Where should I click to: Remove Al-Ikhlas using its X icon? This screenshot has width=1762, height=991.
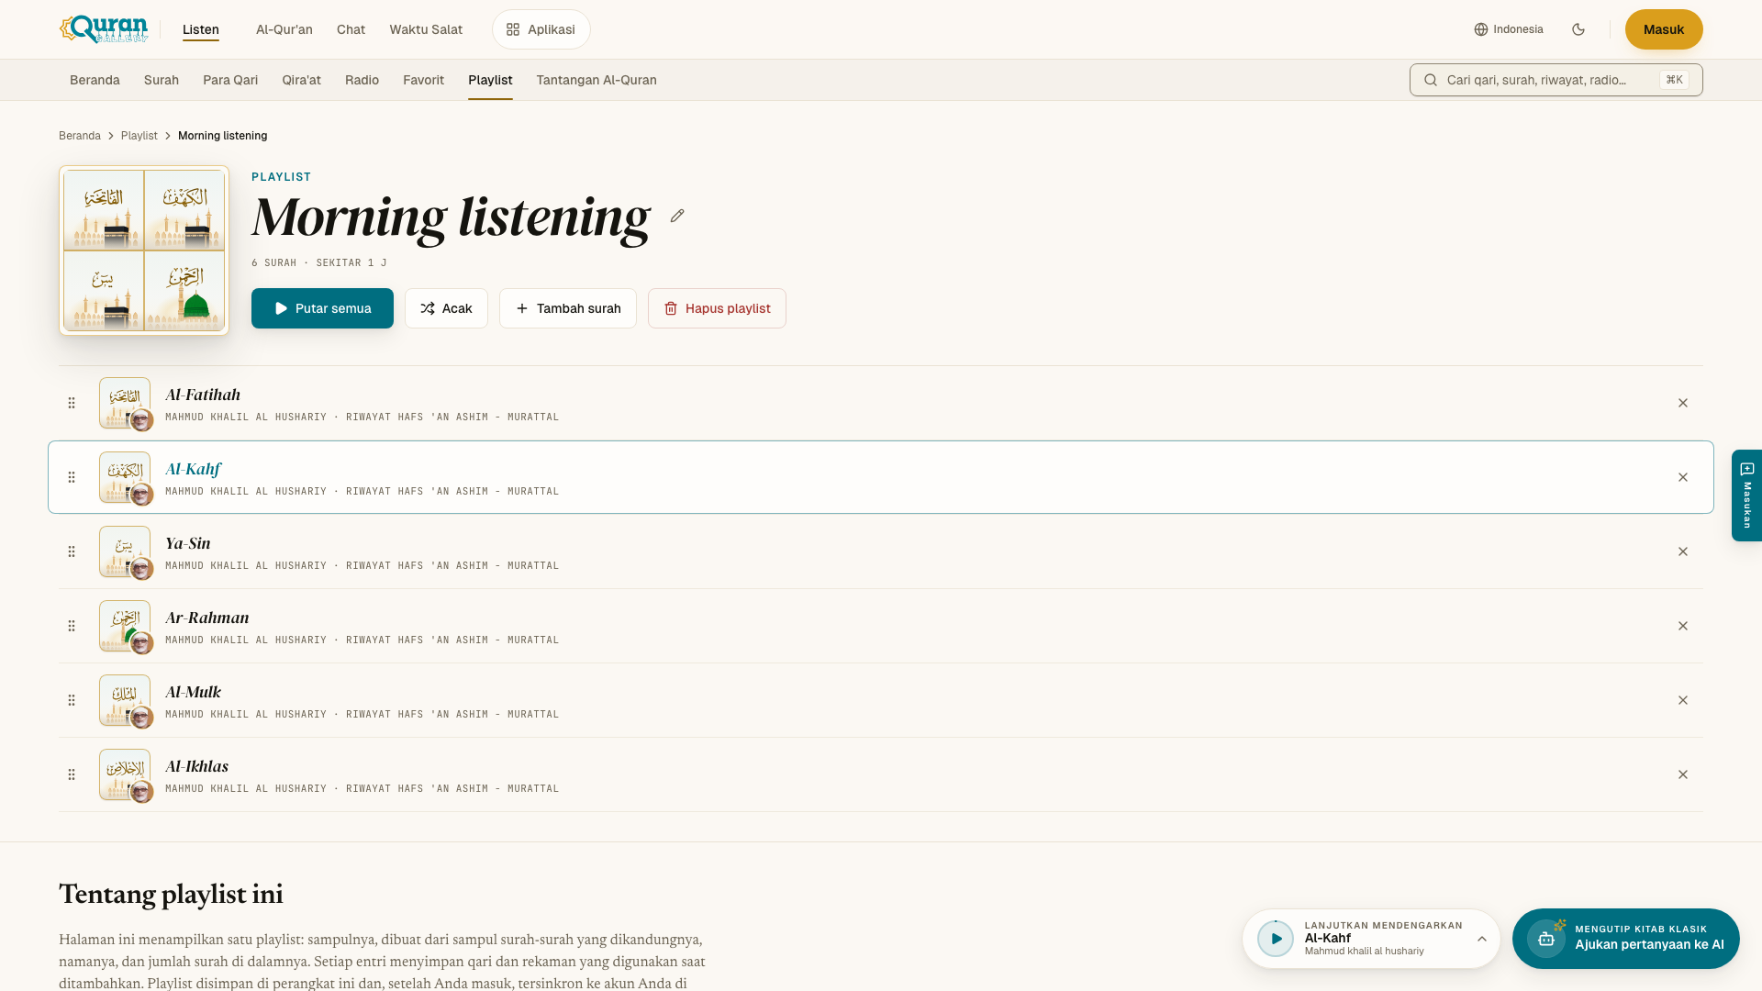click(x=1683, y=774)
